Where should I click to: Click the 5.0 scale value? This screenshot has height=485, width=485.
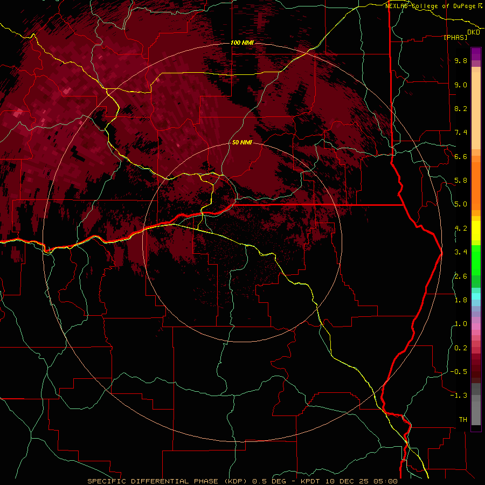point(461,204)
